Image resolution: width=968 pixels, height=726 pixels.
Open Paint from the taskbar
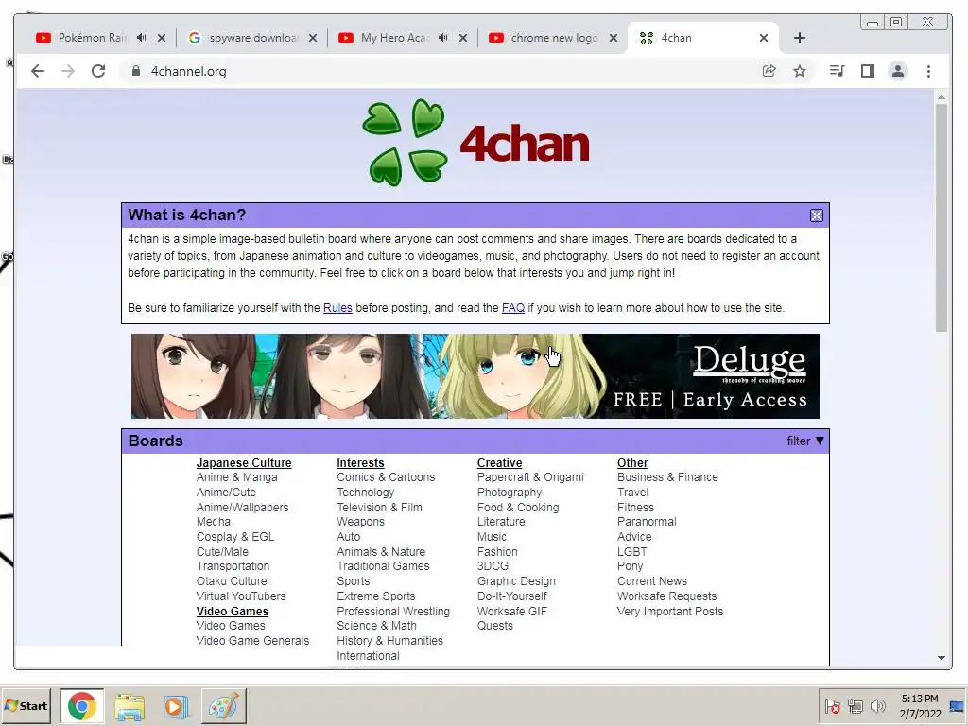click(x=223, y=705)
